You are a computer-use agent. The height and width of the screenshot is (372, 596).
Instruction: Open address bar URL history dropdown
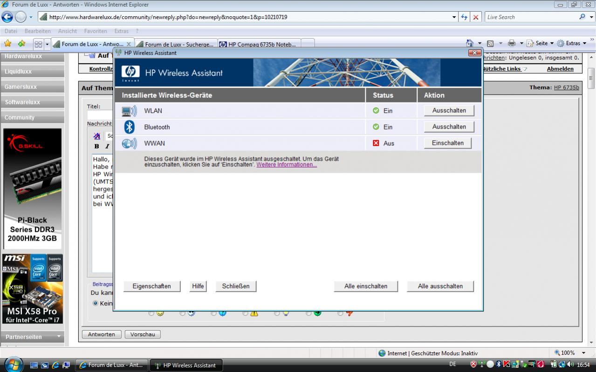[x=454, y=17]
